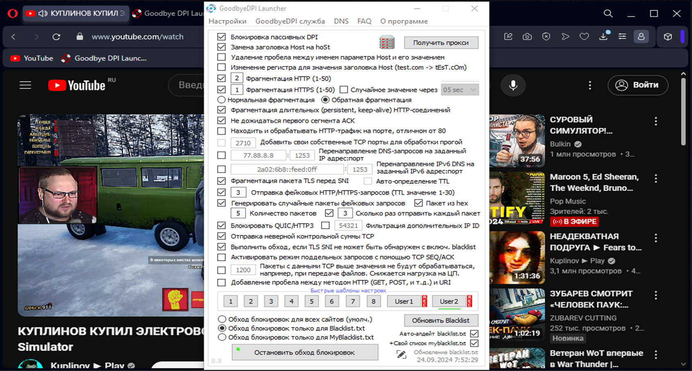Open the 05 sec interval dropdown
This screenshot has width=692, height=371.
point(460,90)
